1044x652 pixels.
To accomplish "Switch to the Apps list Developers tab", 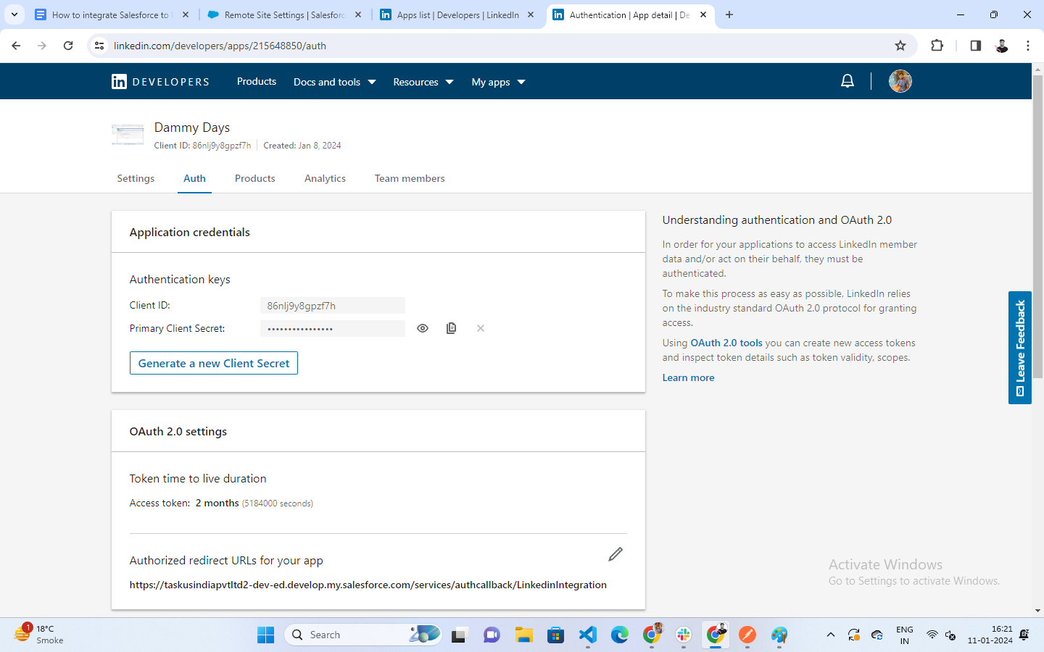I will [457, 14].
